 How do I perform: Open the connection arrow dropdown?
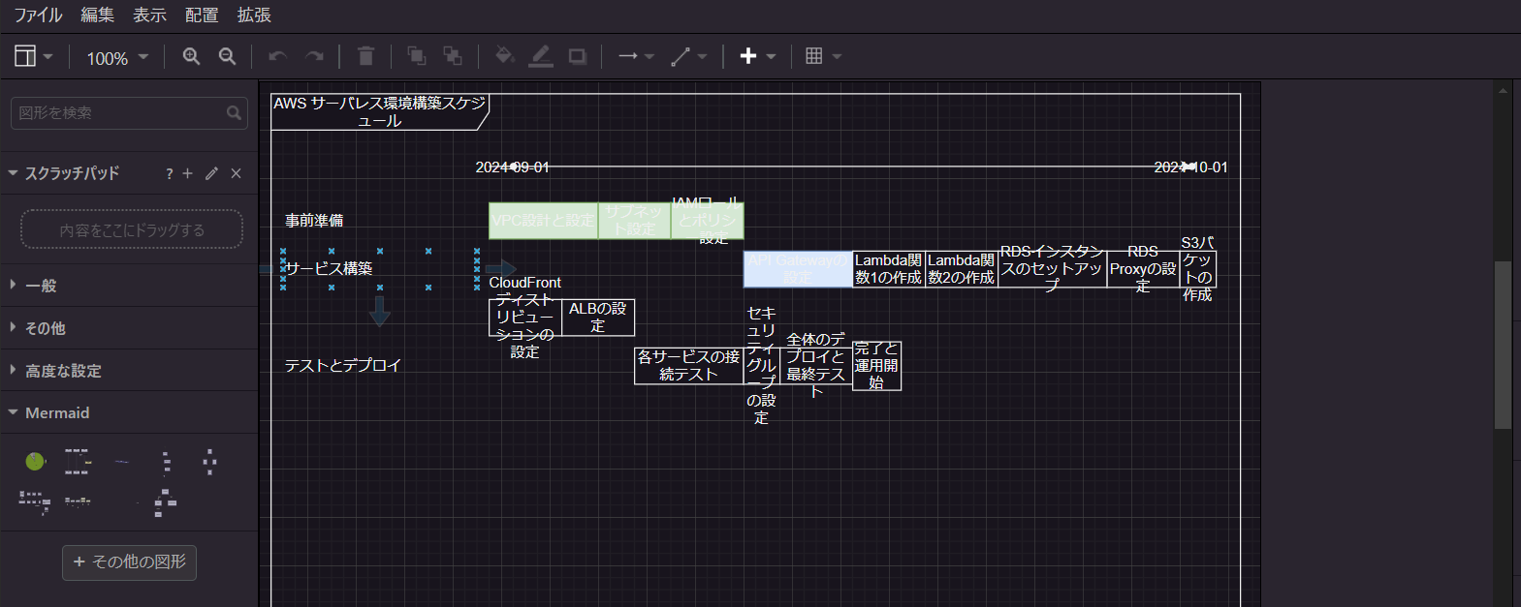pos(650,57)
